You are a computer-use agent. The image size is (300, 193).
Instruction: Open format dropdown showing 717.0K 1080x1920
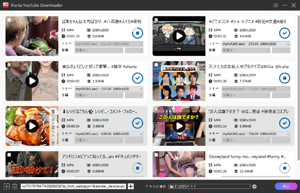[256, 89]
